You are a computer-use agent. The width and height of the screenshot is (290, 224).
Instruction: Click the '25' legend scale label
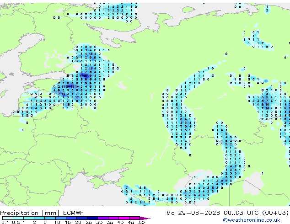pyautogui.click(x=89, y=222)
